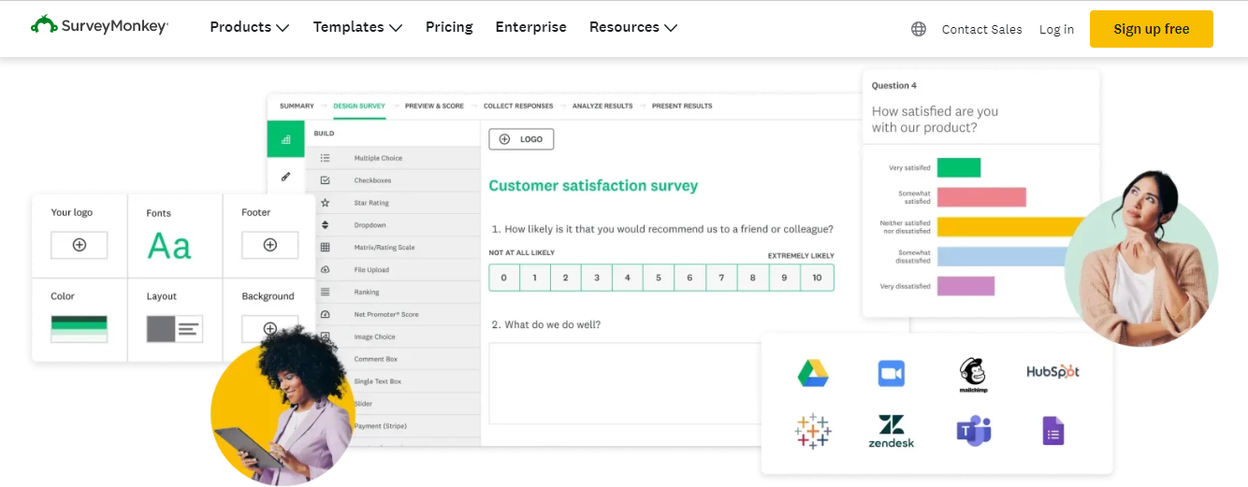Click the Aa Fonts sample
The image size is (1248, 487).
pyautogui.click(x=169, y=247)
